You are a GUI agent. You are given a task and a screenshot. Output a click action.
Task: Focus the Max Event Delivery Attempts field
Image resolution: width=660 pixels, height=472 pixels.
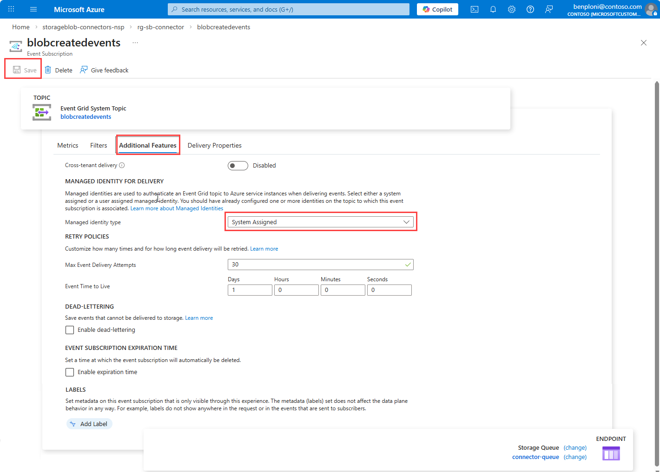point(321,265)
